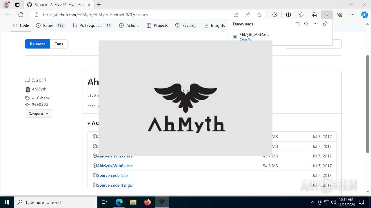Click the back navigation arrow
This screenshot has width=371, height=208.
click(x=8, y=15)
